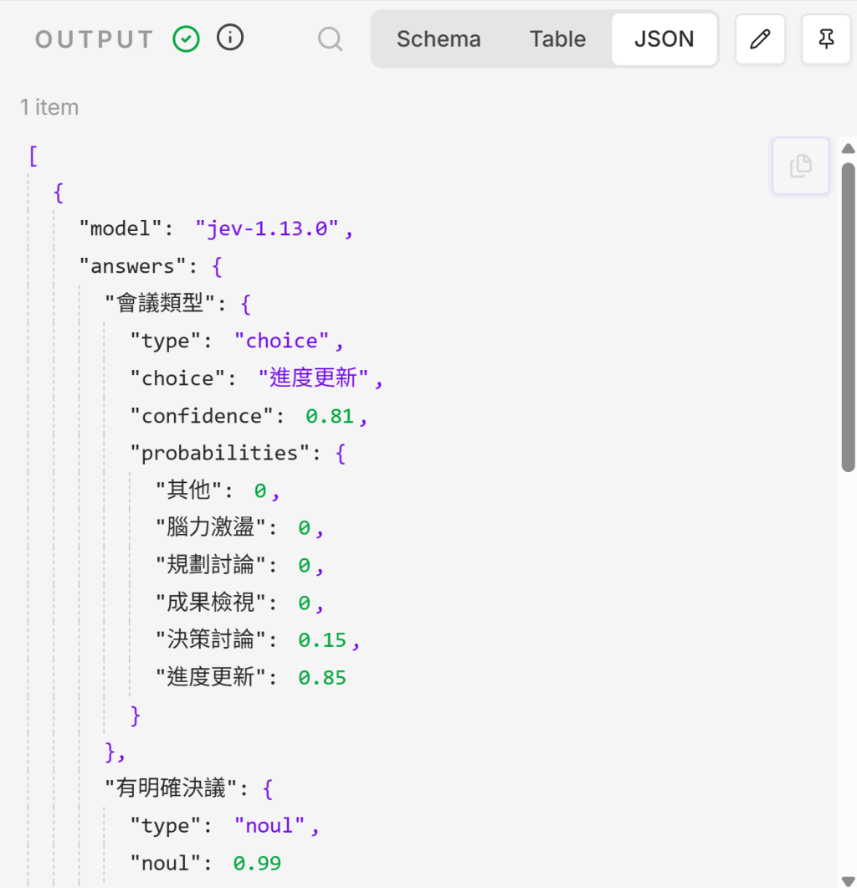Pin the output data
This screenshot has width=857, height=888.
[x=826, y=39]
